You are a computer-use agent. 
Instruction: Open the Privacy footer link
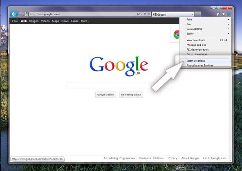172,158
